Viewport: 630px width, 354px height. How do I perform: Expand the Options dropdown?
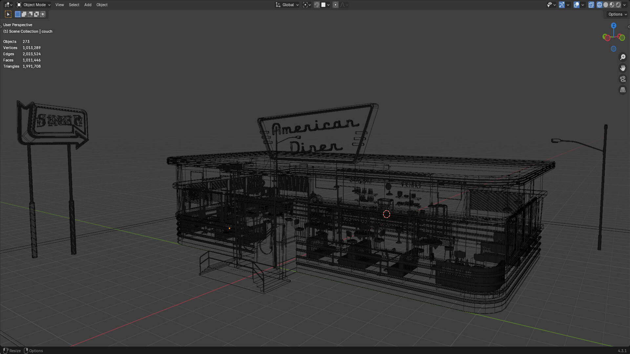point(617,14)
